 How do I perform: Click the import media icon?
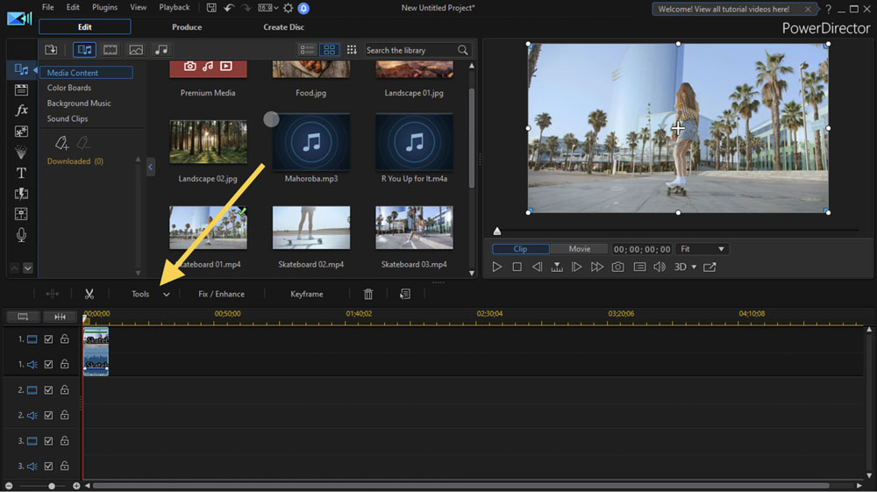(51, 50)
